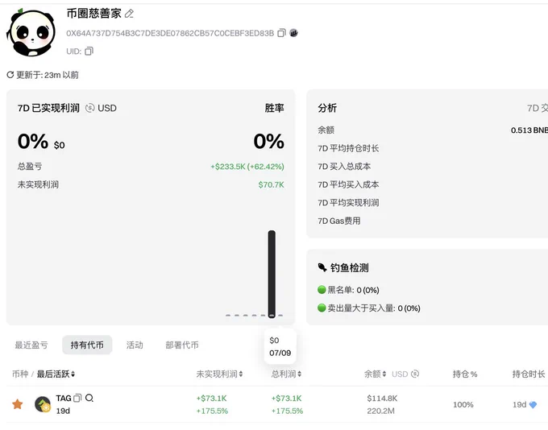
Task: Copy the wallet address
Action: click(282, 33)
